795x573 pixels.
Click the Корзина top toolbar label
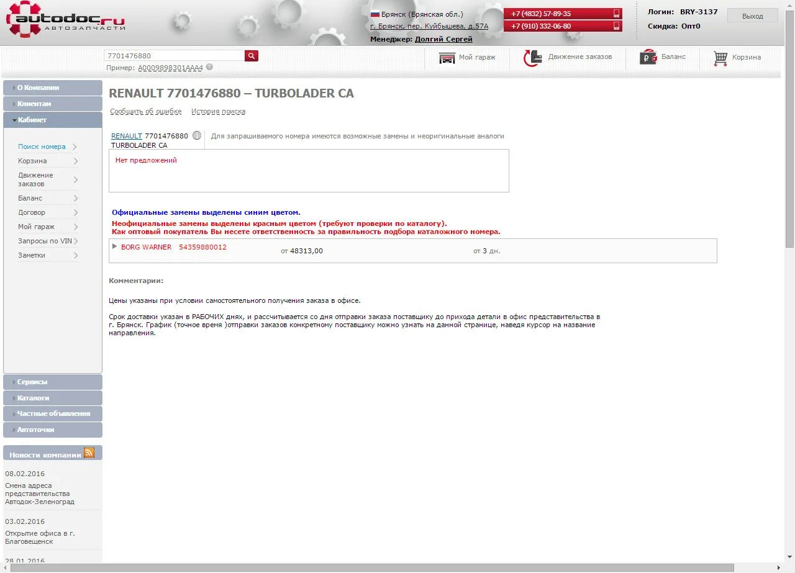747,57
